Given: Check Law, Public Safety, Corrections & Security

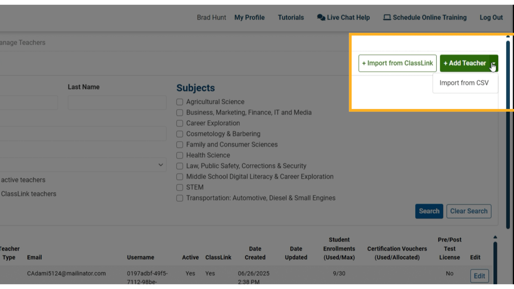Looking at the screenshot, I should click(180, 166).
